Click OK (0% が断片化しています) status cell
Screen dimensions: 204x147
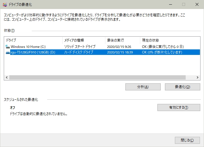click(x=162, y=52)
